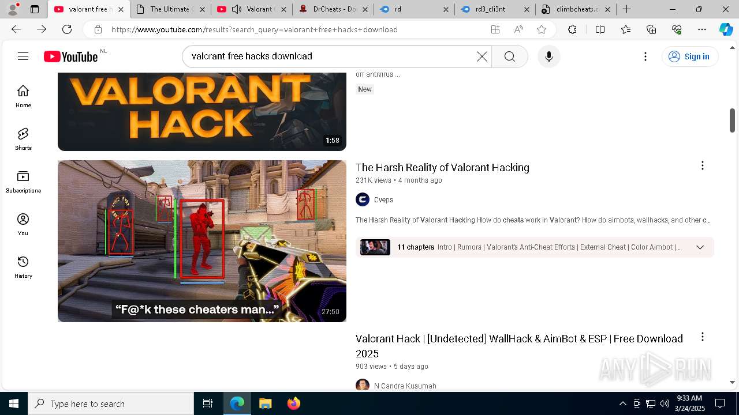Open the You section
This screenshot has width=739, height=415.
point(23,224)
